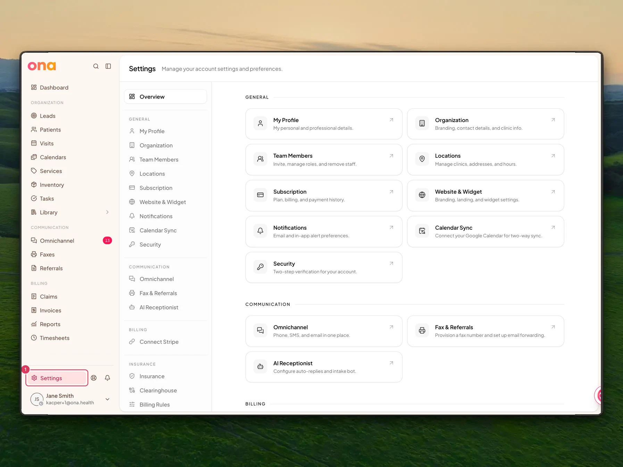
Task: Click the Settings button in sidebar
Action: pos(57,378)
